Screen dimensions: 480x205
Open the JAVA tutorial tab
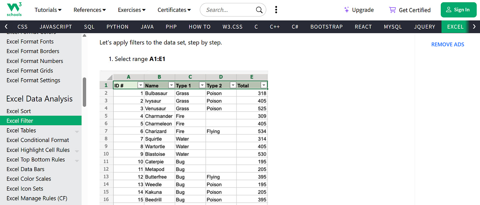point(147,27)
